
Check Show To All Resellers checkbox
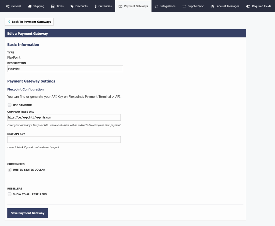pyautogui.click(x=9, y=194)
